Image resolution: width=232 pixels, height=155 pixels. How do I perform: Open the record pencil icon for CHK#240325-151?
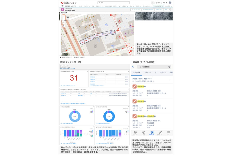[x=135, y=117]
